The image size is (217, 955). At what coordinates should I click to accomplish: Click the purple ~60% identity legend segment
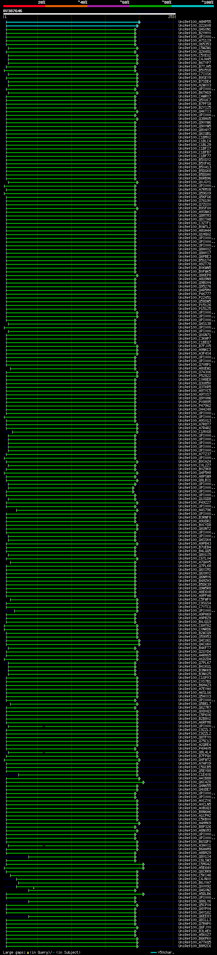point(109,6)
